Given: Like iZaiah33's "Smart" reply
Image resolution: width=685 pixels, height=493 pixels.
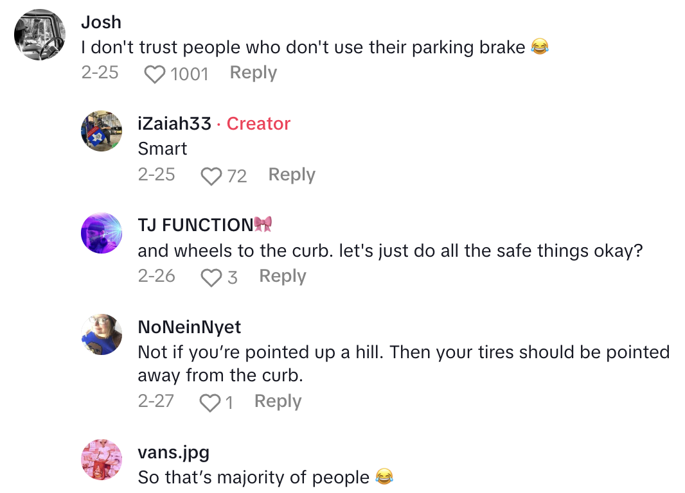Looking at the screenshot, I should pos(211,177).
